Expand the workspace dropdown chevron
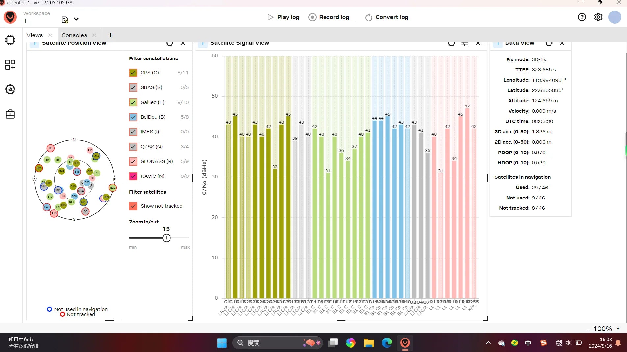Viewport: 627px width, 352px height. [76, 19]
